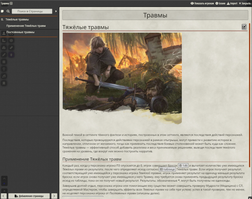The height and width of the screenshot is (199, 252).
Task: Click the Применение Тяжёлых травм content heading
Action: tap(92, 159)
